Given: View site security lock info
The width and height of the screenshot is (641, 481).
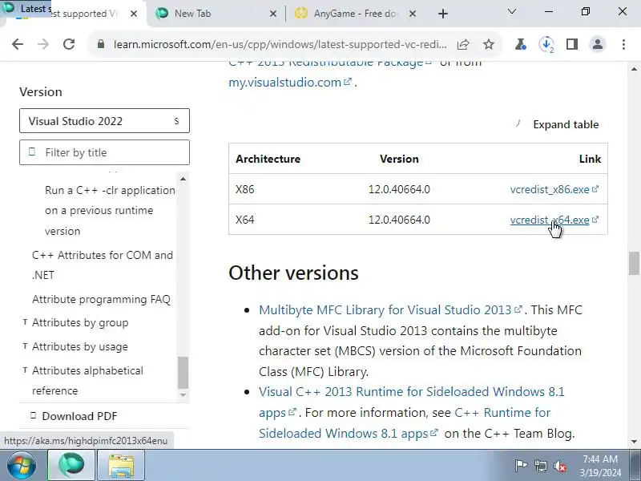Looking at the screenshot, I should pyautogui.click(x=101, y=44).
